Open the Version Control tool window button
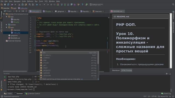 (x=33, y=94)
